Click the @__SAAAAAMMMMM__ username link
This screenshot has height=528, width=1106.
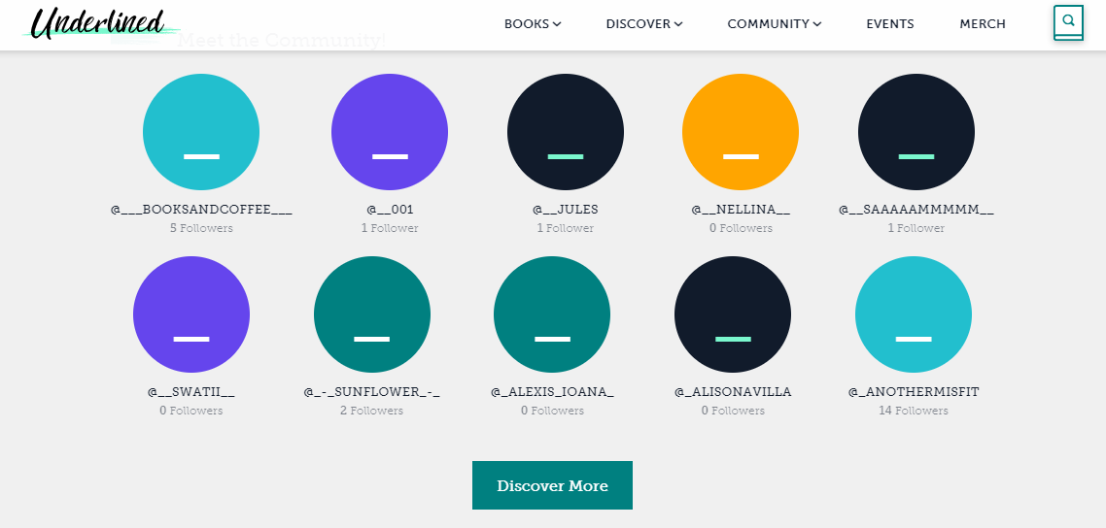[916, 210]
